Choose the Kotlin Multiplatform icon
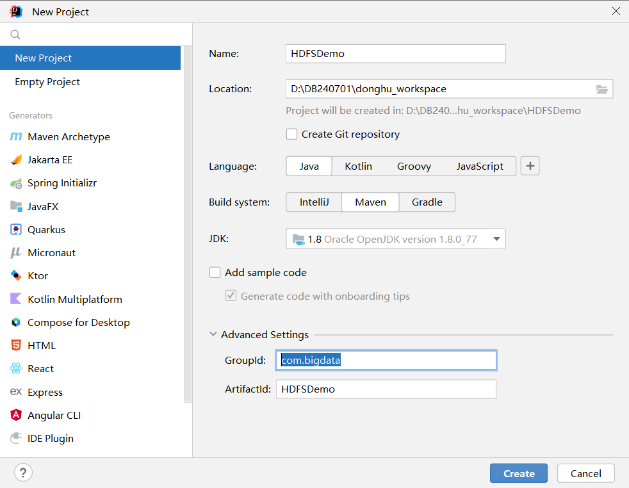The image size is (629, 488). click(16, 299)
